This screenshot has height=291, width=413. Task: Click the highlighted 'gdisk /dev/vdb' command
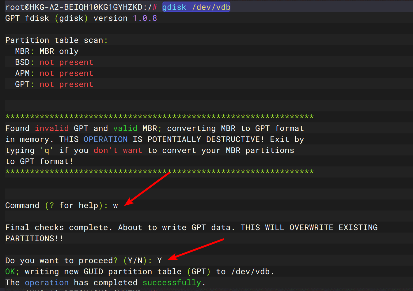pyautogui.click(x=196, y=7)
